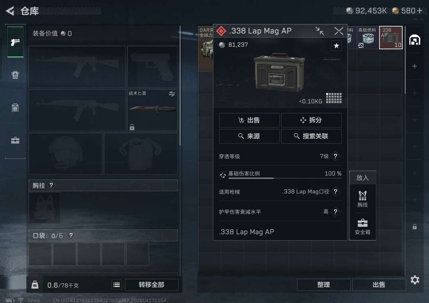The image size is (429, 303).
Task: Shrink the item detail panel
Action: (319, 31)
